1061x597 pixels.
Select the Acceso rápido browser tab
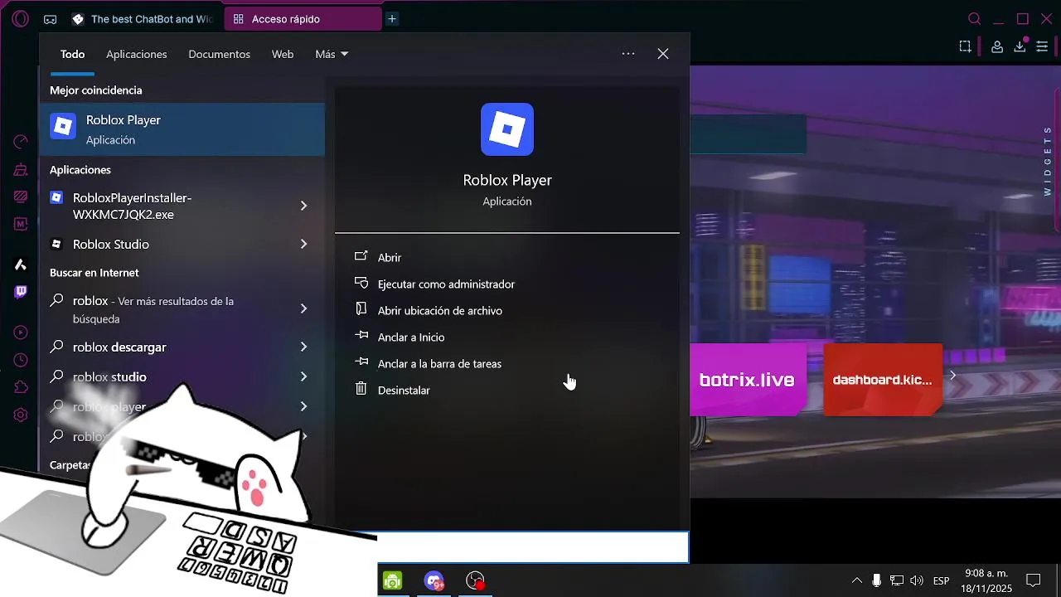click(x=303, y=19)
